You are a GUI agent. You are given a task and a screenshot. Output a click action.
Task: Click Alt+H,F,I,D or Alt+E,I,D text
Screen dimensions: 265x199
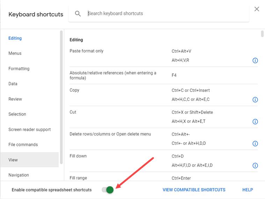[192, 165]
